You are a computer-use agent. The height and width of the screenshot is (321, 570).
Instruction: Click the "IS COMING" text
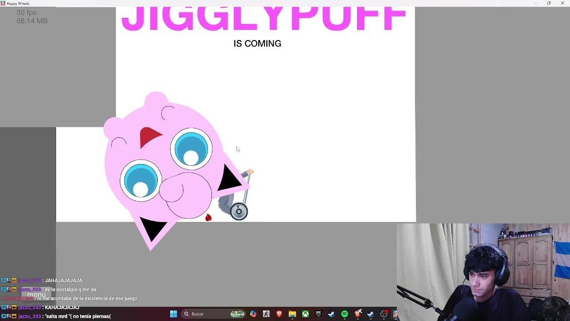(x=257, y=44)
